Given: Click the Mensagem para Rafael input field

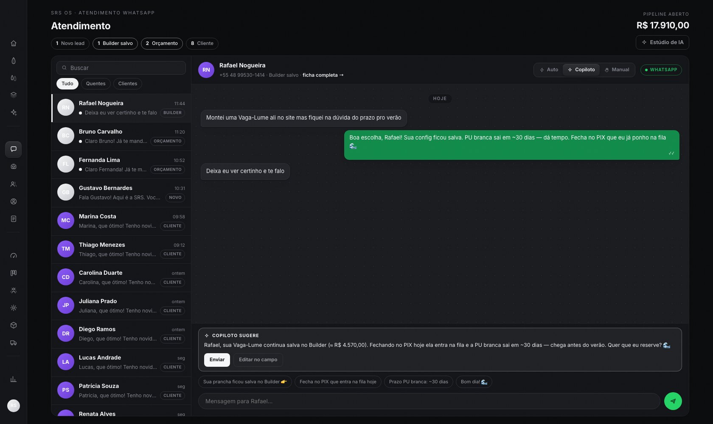Looking at the screenshot, I should coord(429,401).
